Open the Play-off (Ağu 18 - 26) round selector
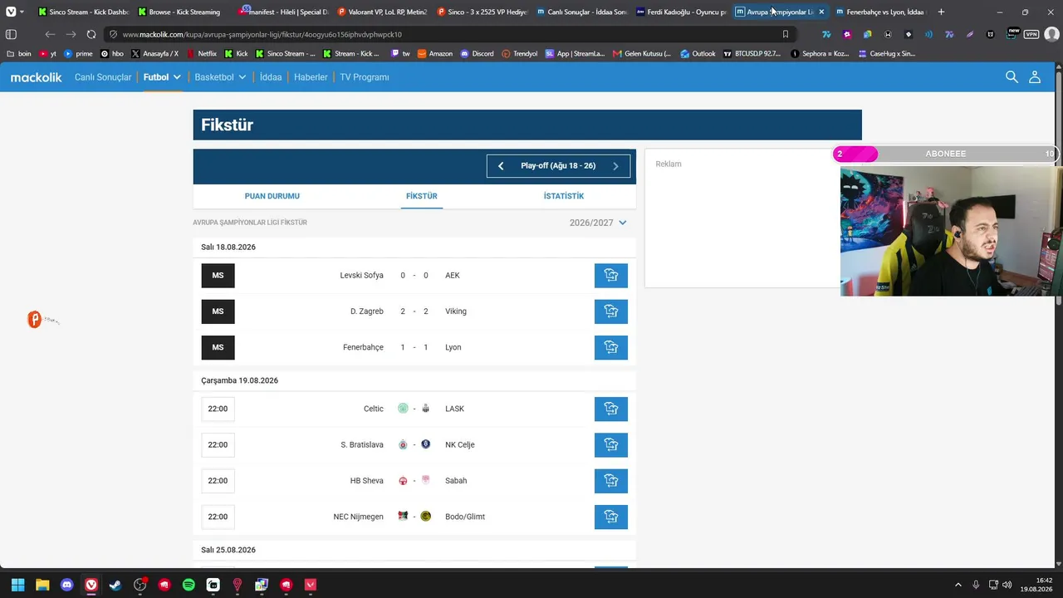The image size is (1063, 598). click(x=558, y=166)
